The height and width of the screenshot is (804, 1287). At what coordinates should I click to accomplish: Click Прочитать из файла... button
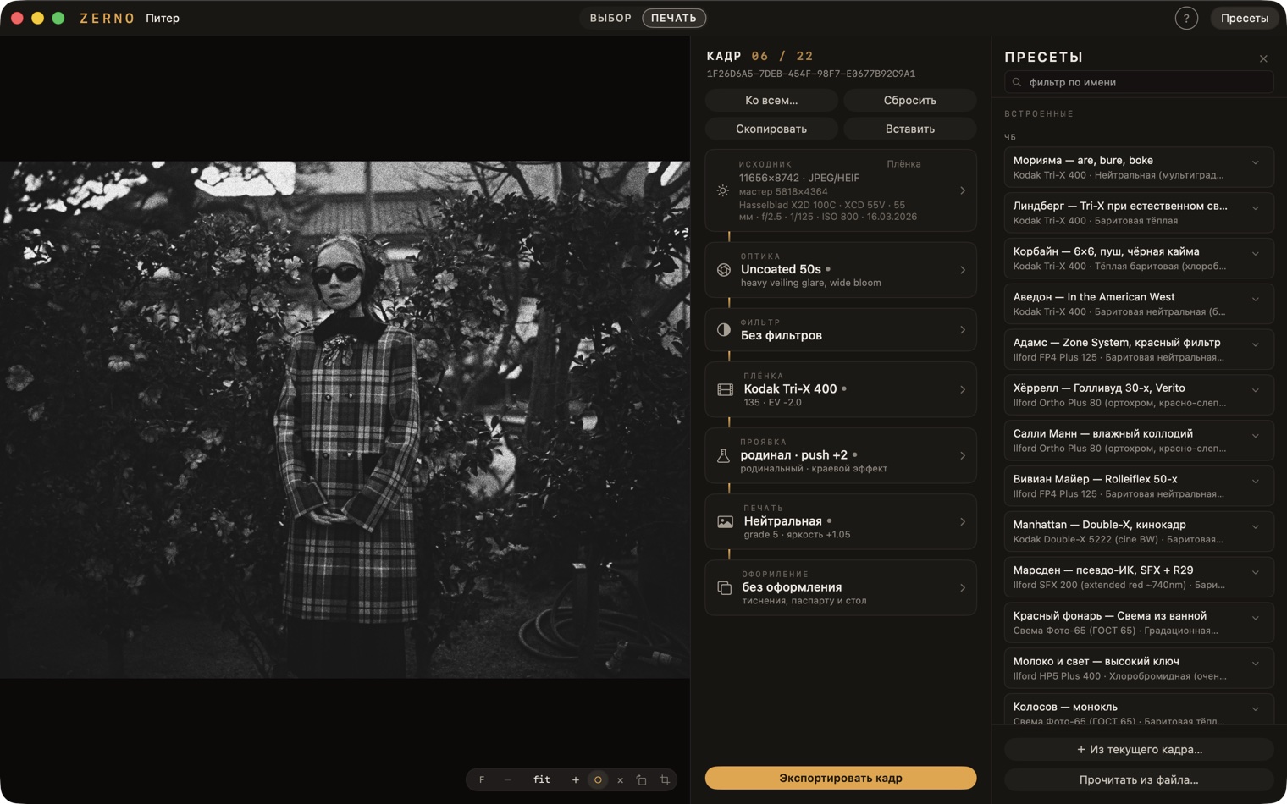coord(1139,779)
